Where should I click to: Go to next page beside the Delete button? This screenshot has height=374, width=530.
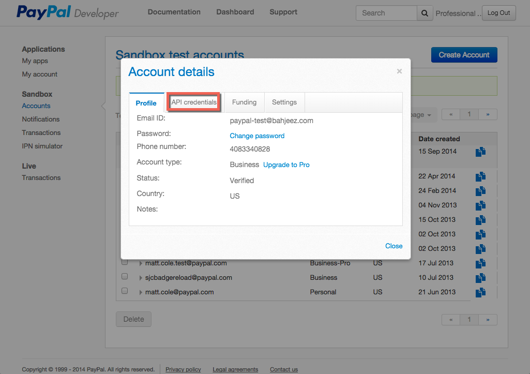pos(488,320)
